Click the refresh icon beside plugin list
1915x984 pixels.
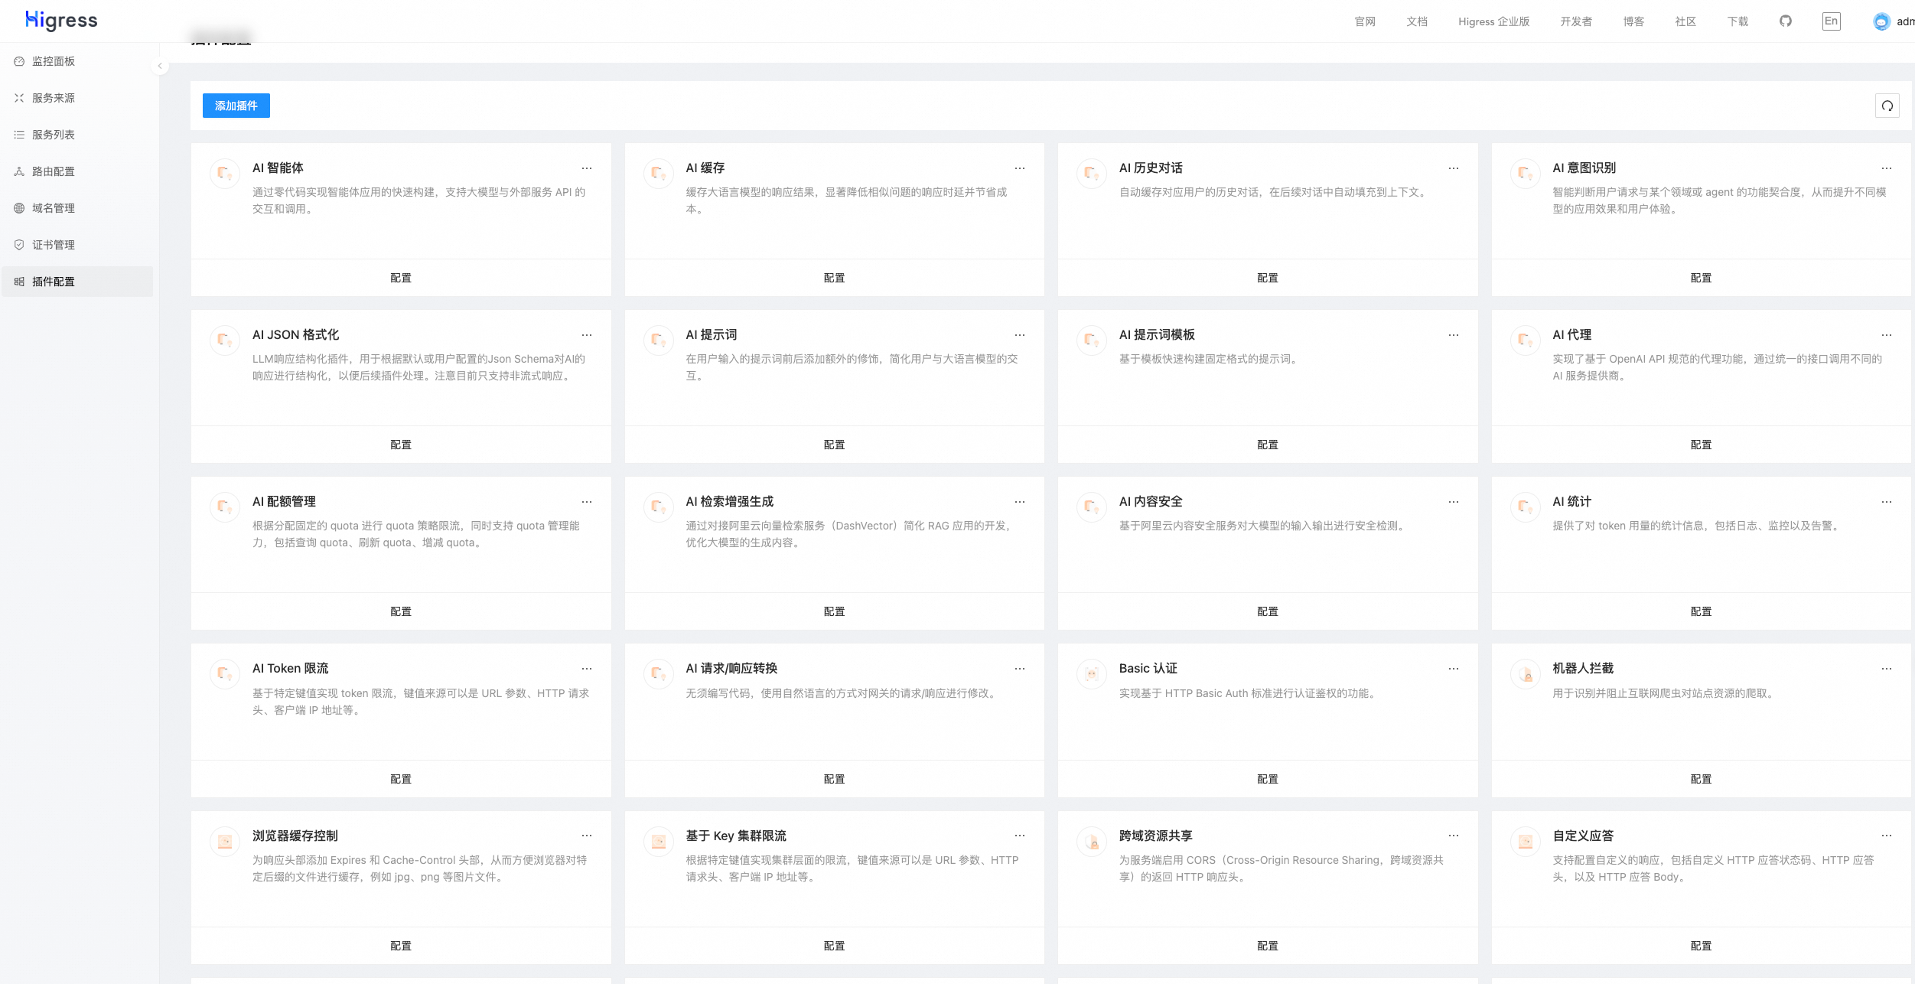point(1887,106)
